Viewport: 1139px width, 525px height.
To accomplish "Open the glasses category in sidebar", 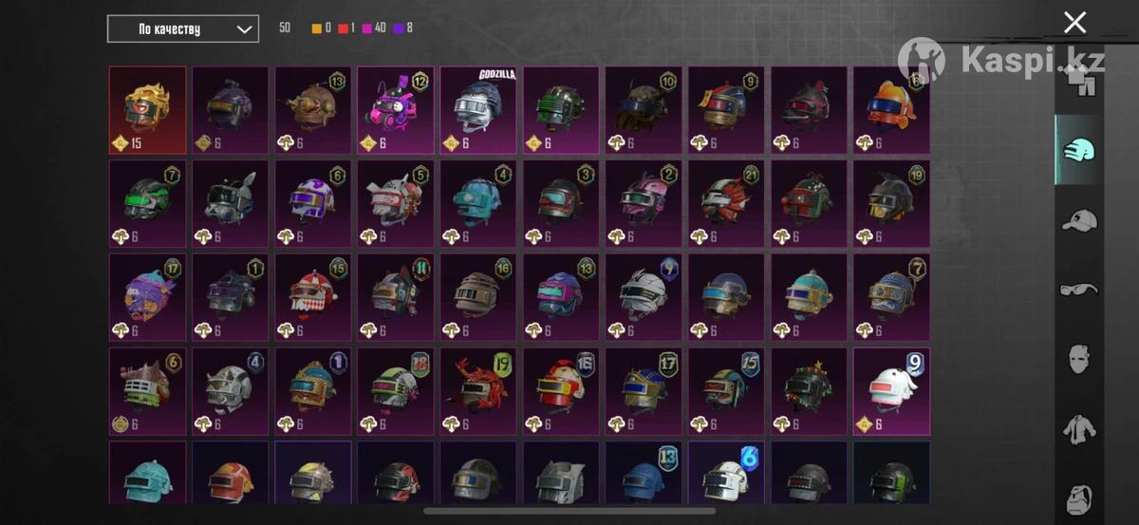I will pyautogui.click(x=1078, y=290).
